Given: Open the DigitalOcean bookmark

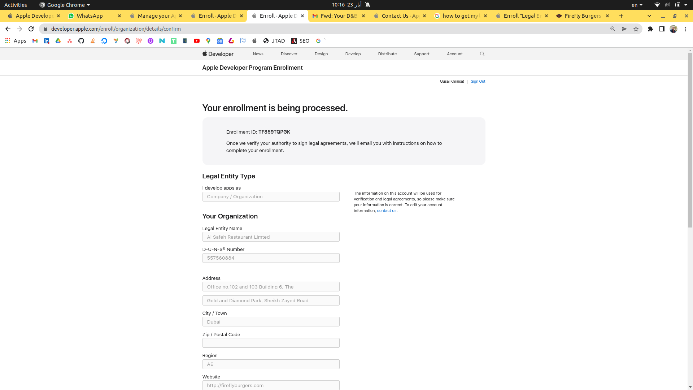Looking at the screenshot, I should click(x=104, y=41).
